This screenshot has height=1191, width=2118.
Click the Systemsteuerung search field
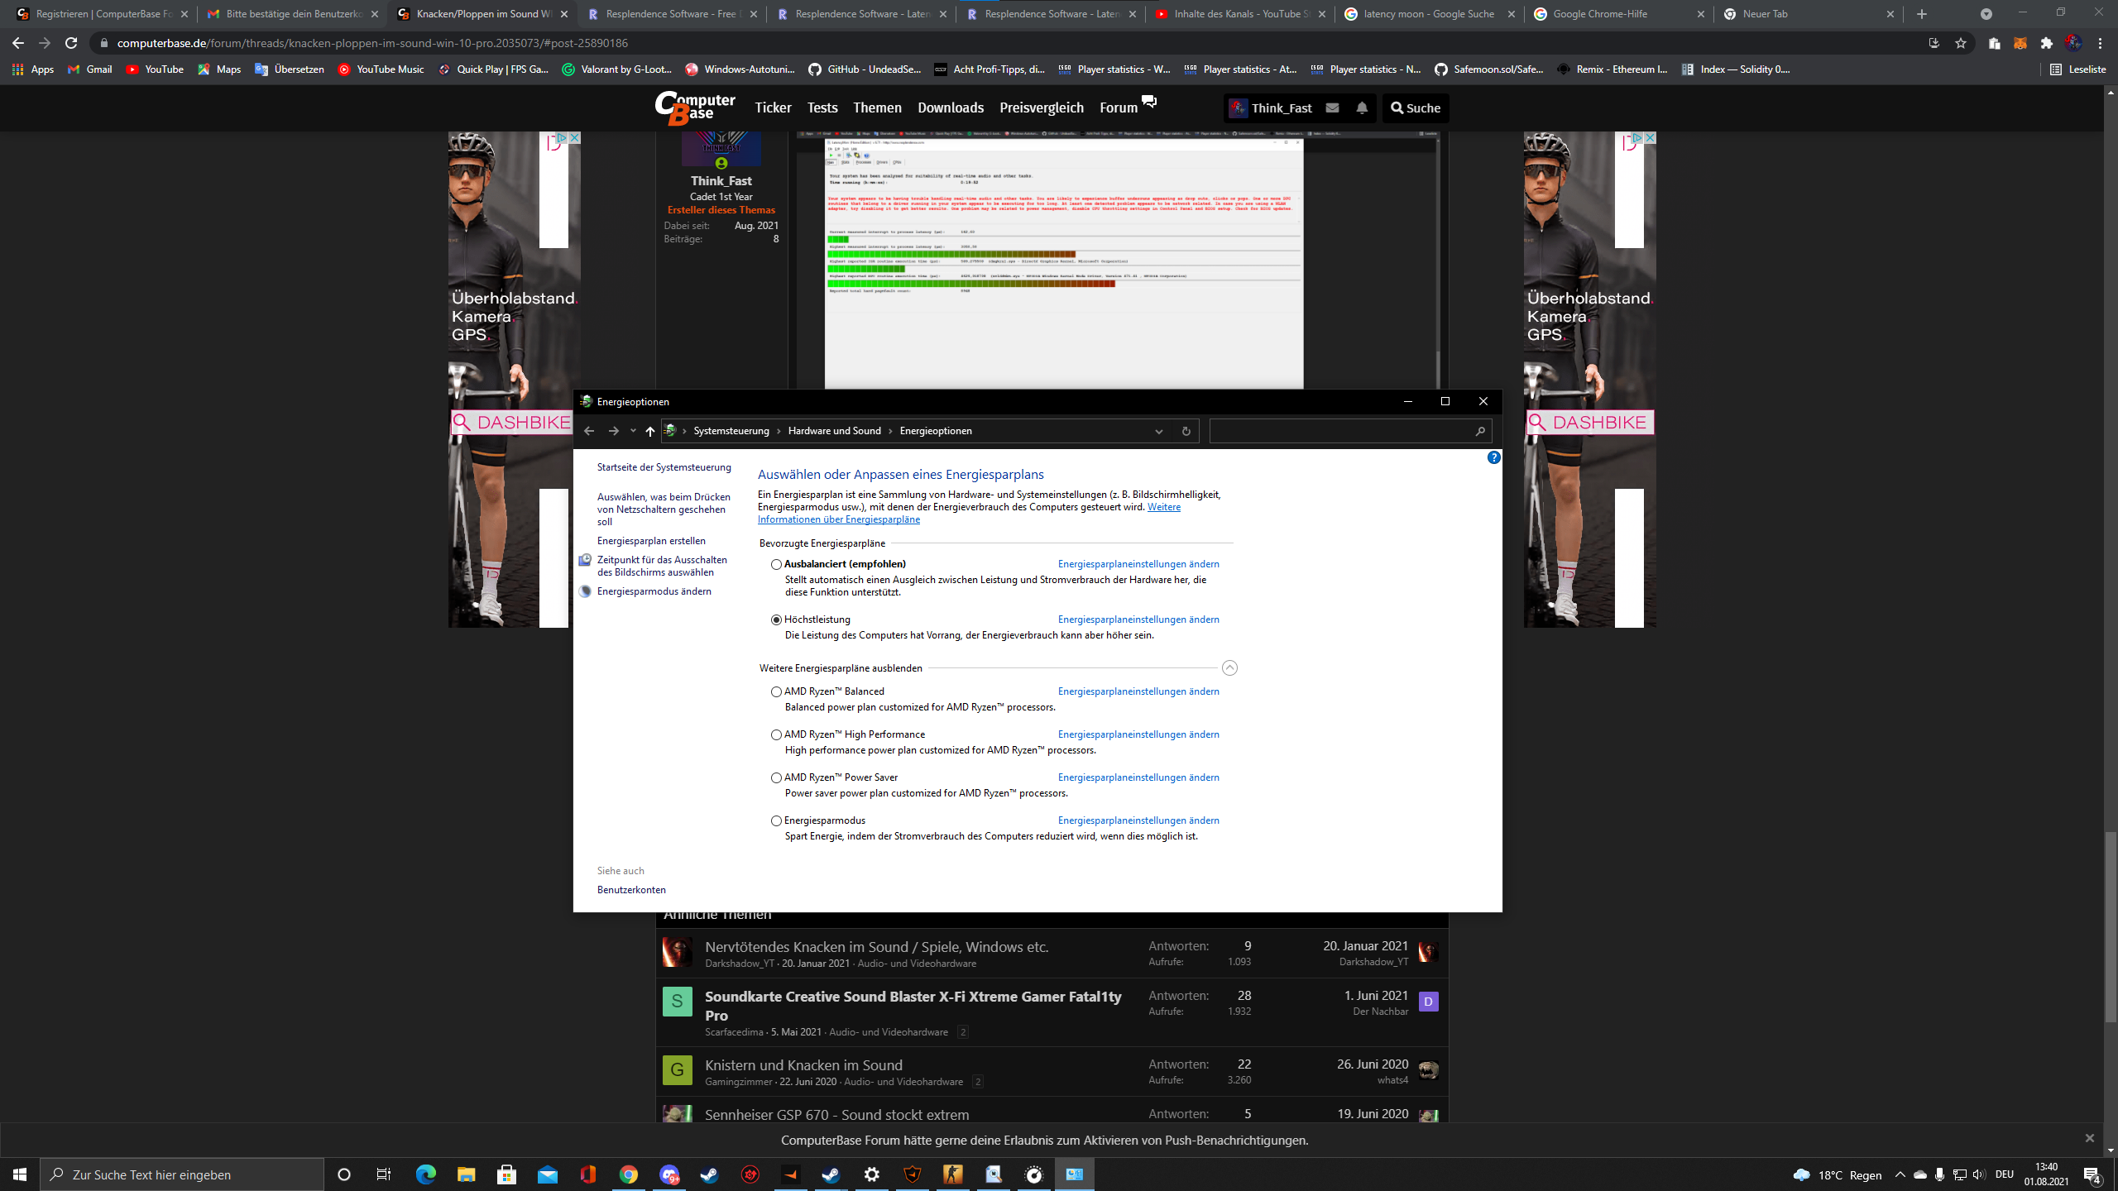point(1340,431)
